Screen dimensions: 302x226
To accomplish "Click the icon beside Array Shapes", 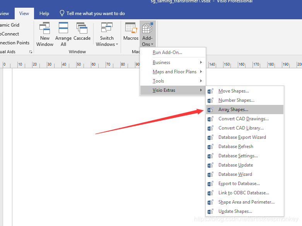I will tap(210, 110).
